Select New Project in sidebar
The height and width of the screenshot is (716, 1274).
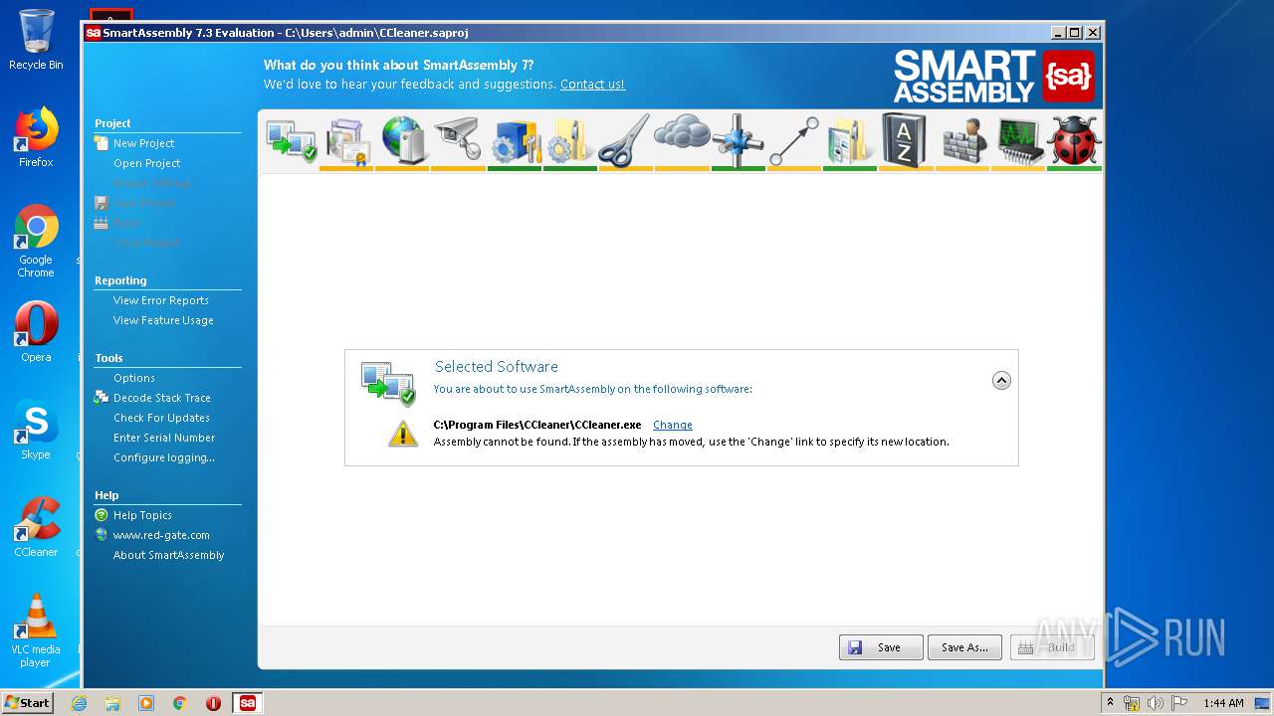[144, 143]
